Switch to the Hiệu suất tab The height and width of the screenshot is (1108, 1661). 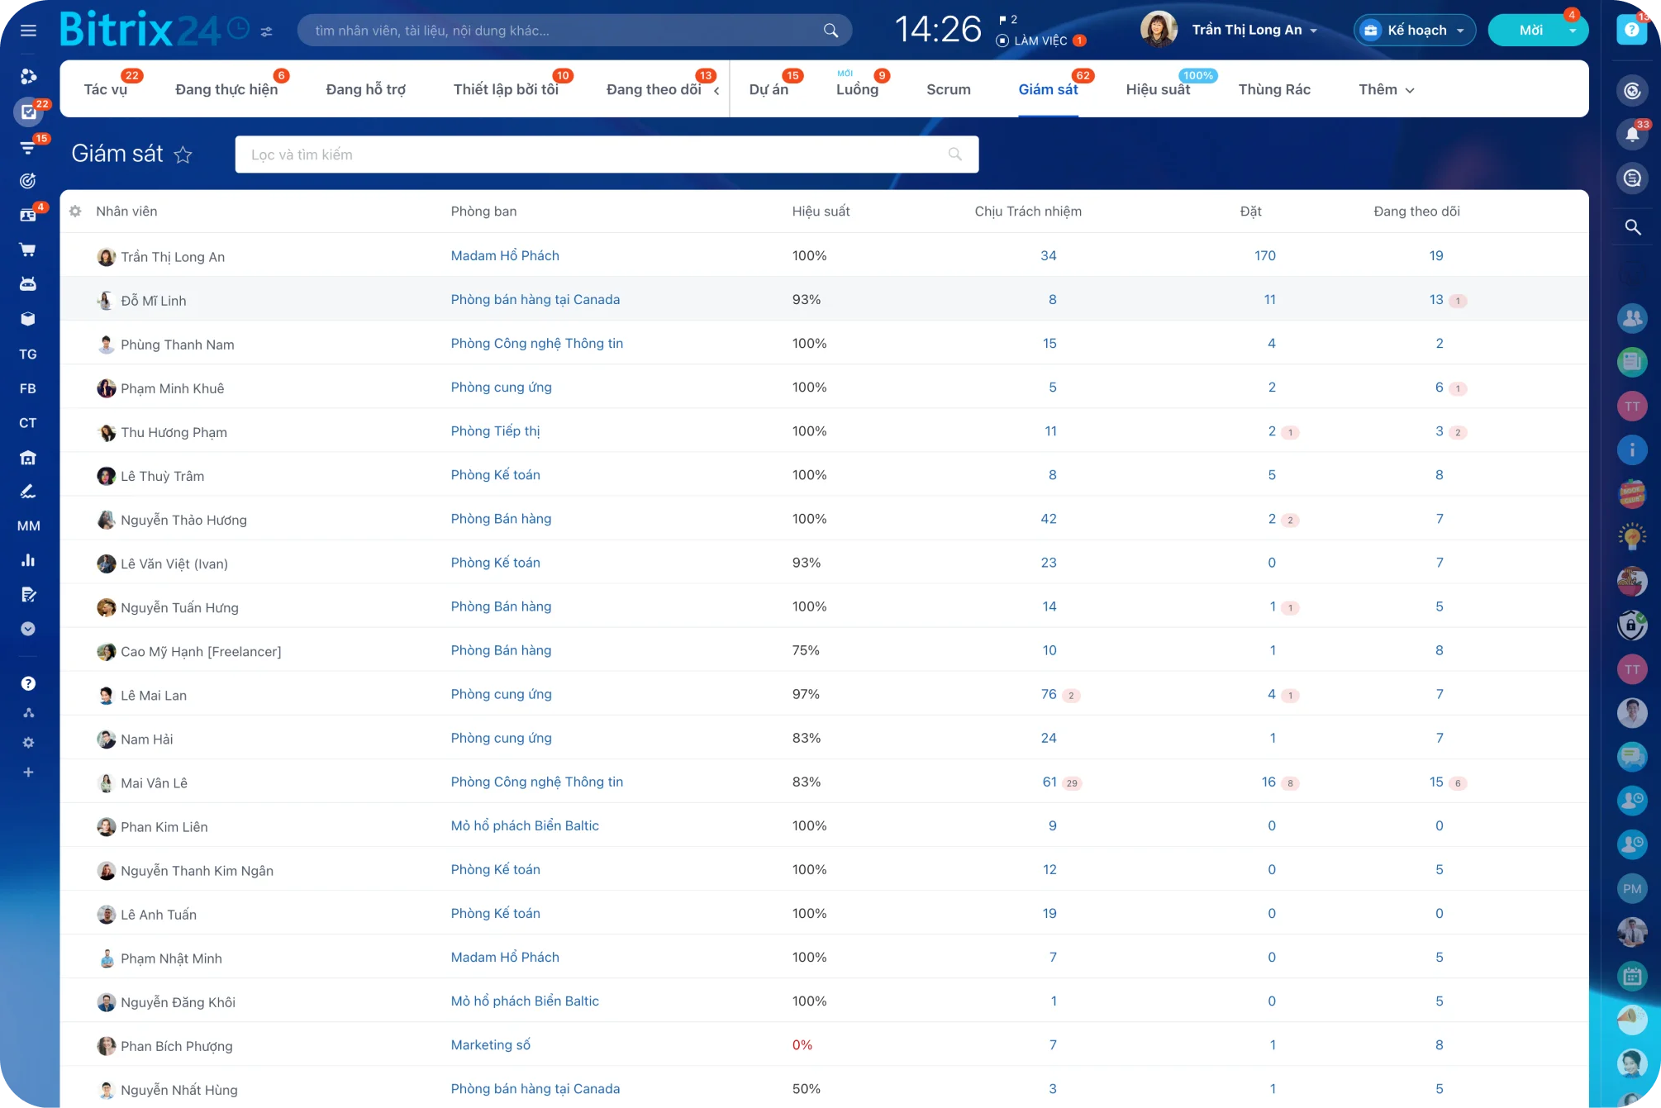coord(1158,89)
